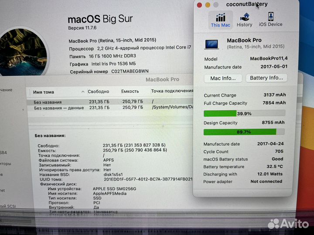
Task: Click the APFS file system value
Action: pos(109,160)
